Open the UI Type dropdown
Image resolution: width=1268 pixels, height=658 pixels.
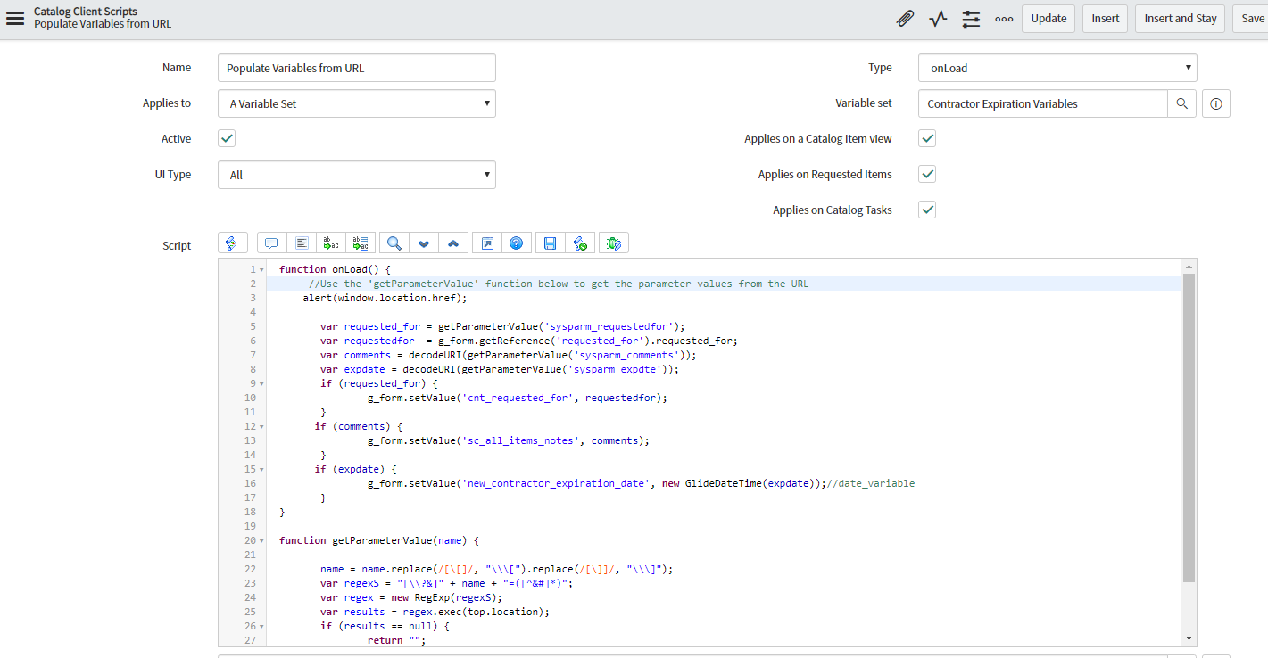coord(356,174)
